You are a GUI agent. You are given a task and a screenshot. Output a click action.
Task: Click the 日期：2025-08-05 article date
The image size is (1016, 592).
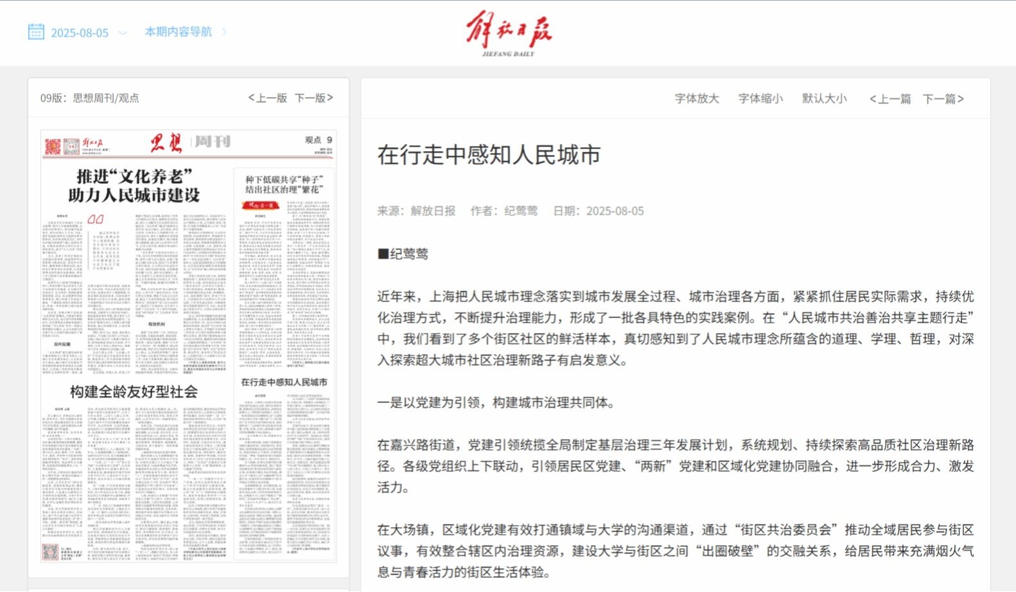point(599,211)
